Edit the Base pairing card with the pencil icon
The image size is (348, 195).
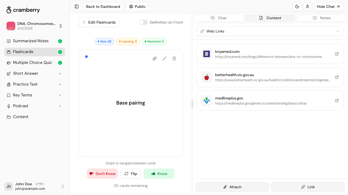164,58
